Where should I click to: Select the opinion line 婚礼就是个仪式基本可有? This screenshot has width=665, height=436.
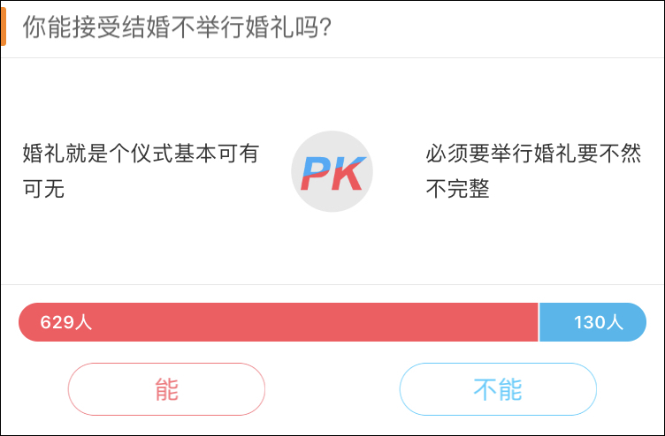pyautogui.click(x=141, y=154)
